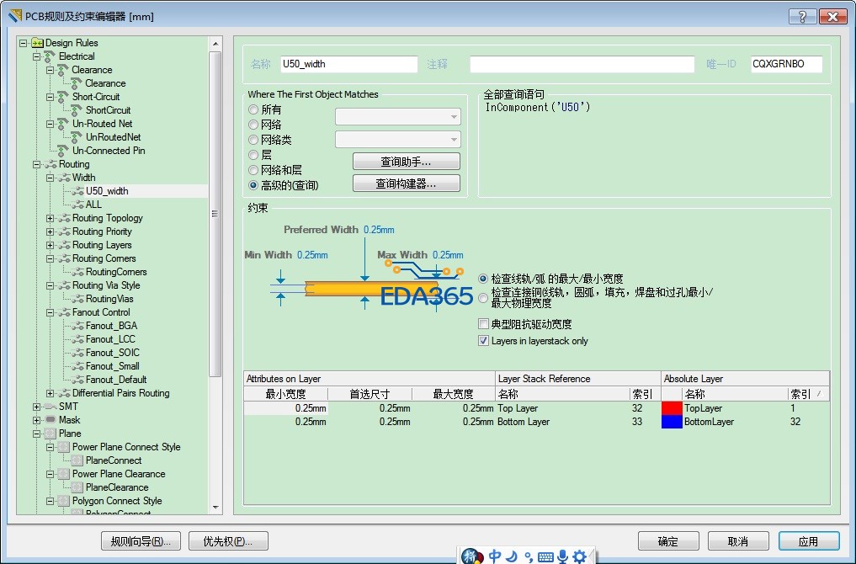Click the Short-Circuit rule group icon
The width and height of the screenshot is (856, 564).
(63, 97)
